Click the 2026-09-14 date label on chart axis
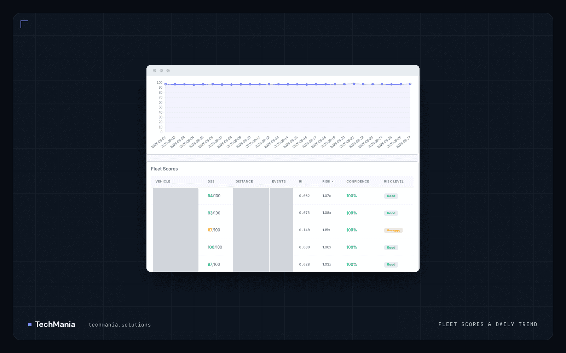The width and height of the screenshot is (566, 353). tap(281, 142)
